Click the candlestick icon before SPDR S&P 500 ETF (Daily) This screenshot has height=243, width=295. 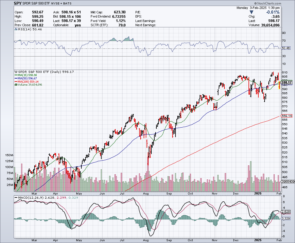(16, 72)
